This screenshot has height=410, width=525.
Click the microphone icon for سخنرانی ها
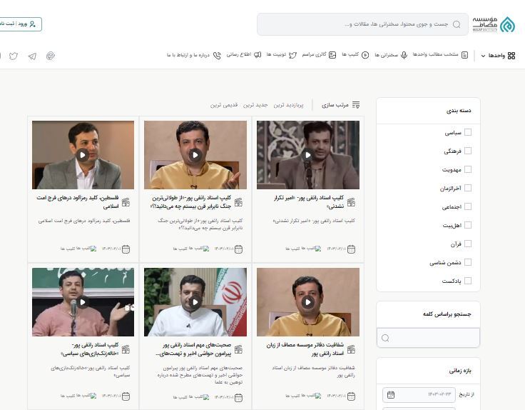pyautogui.click(x=404, y=55)
